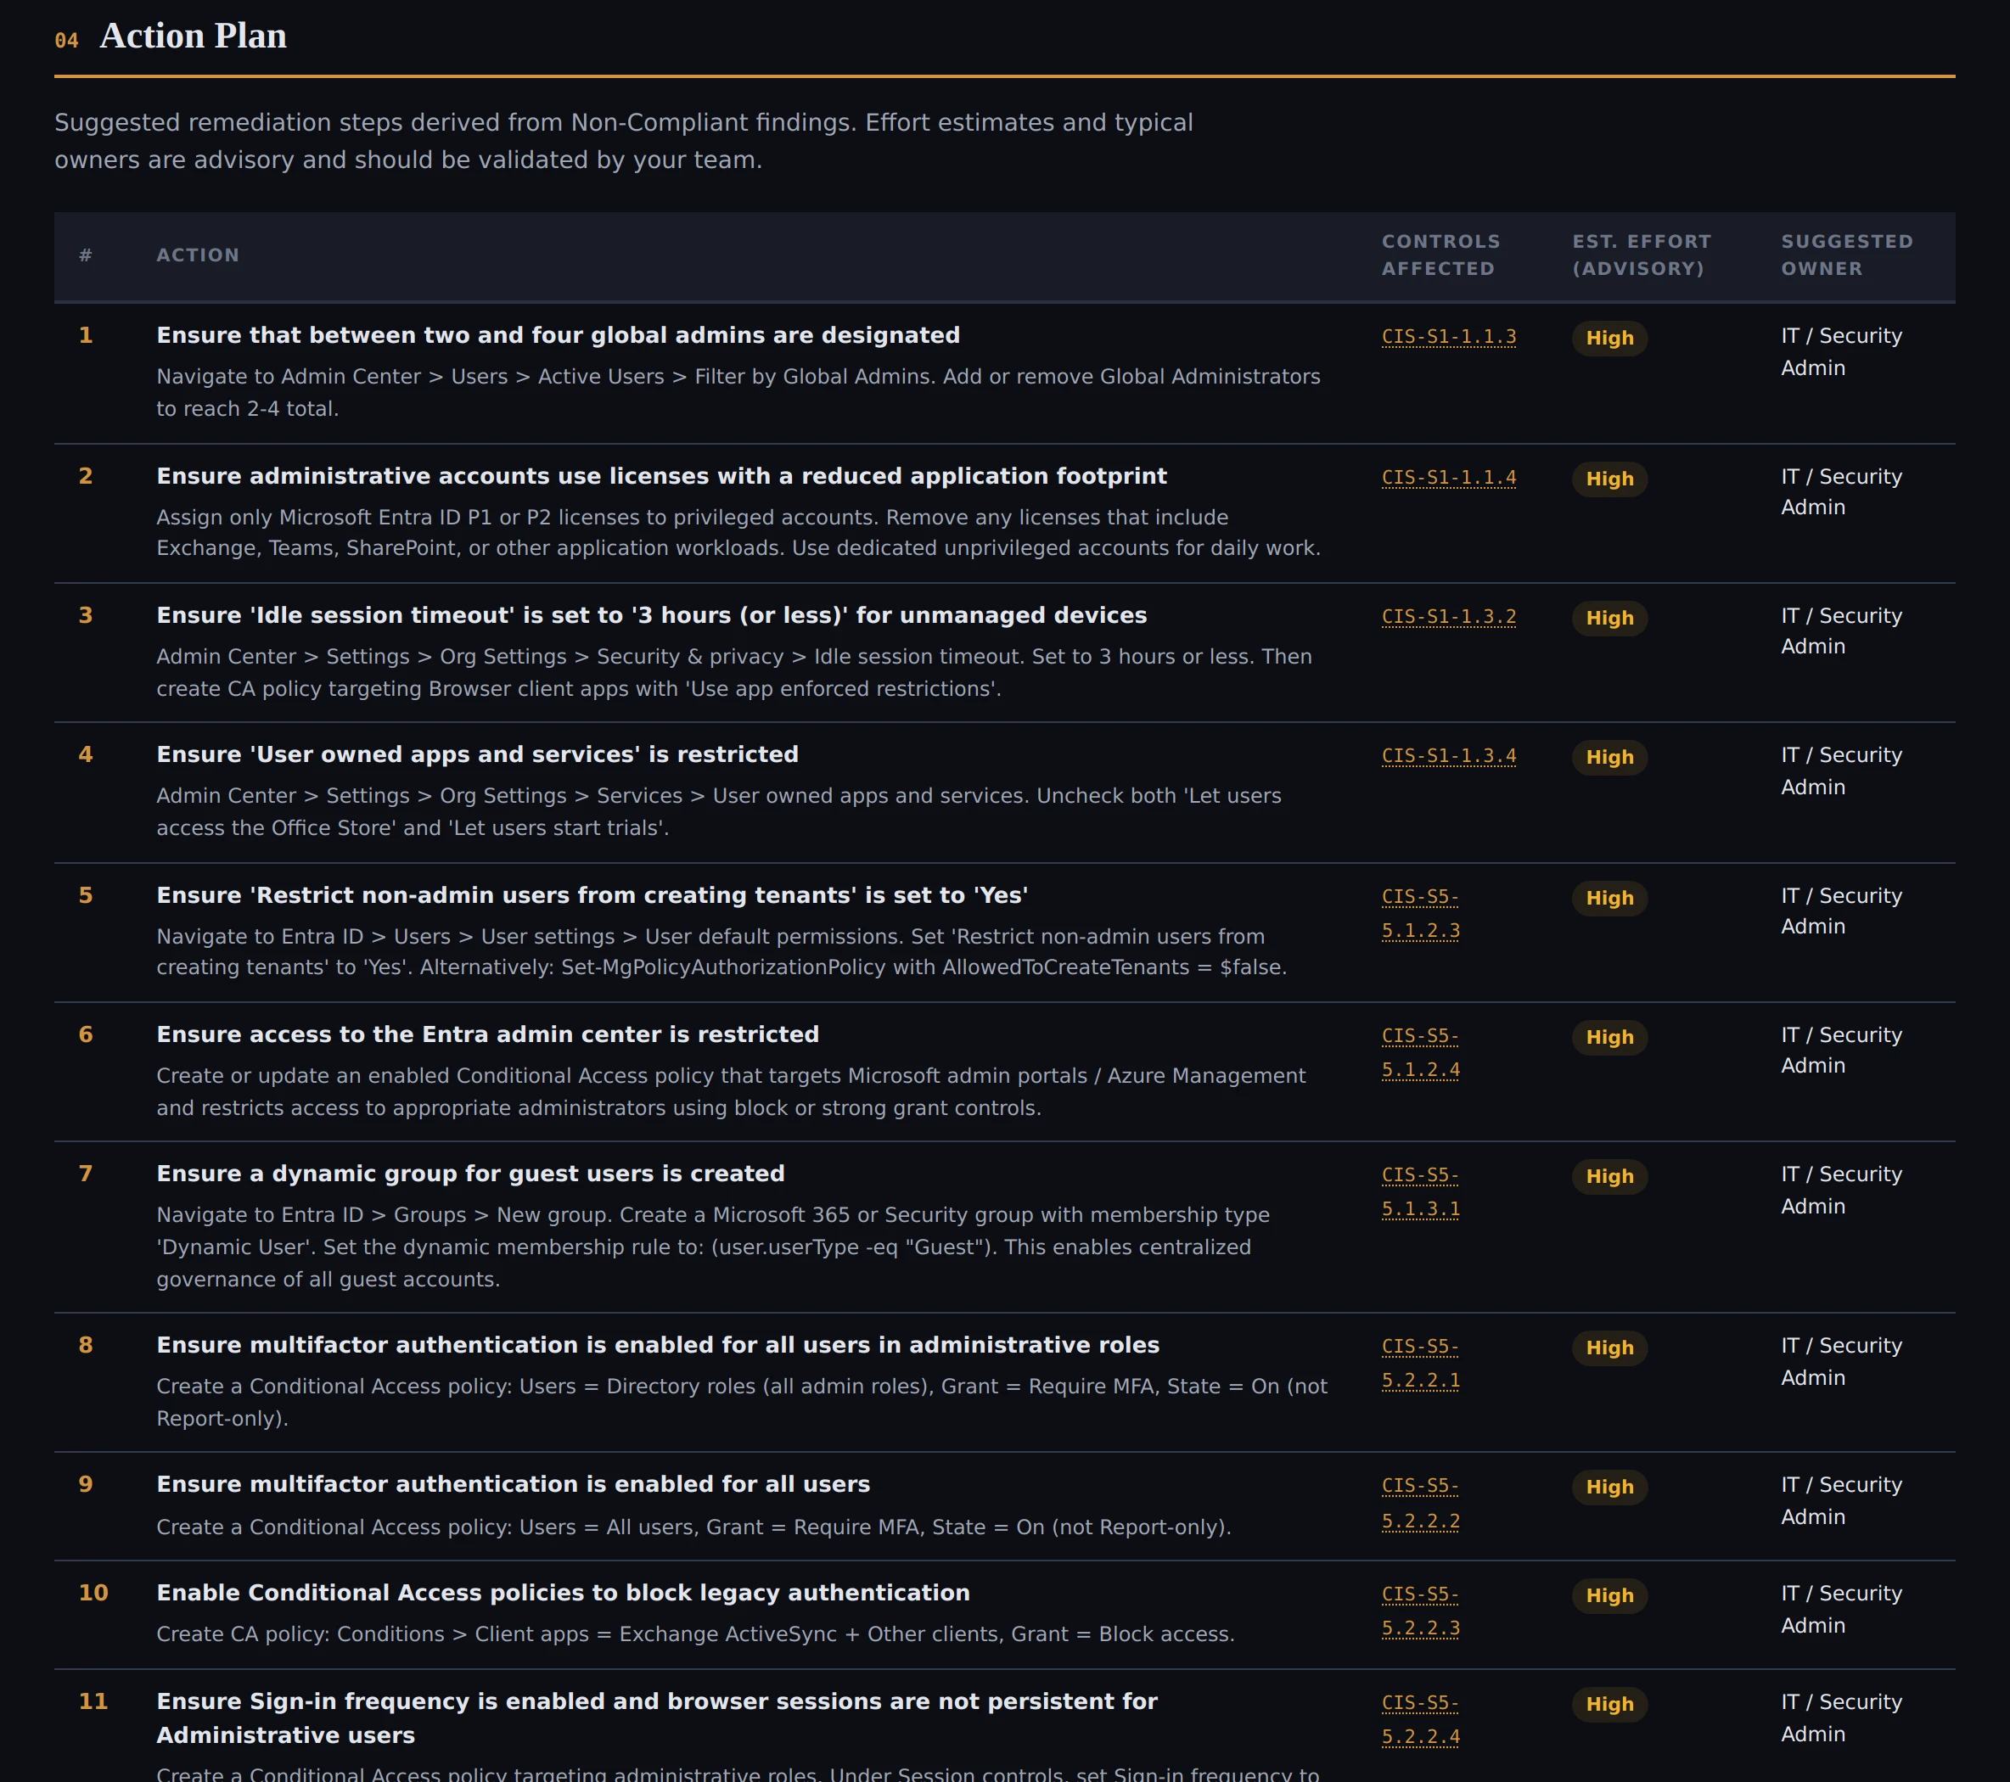
Task: Click the EST. EFFORT column header
Action: pyautogui.click(x=1639, y=255)
